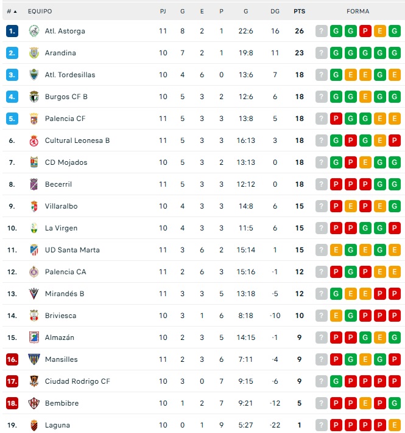Click the Burgos CF B crest

click(34, 97)
